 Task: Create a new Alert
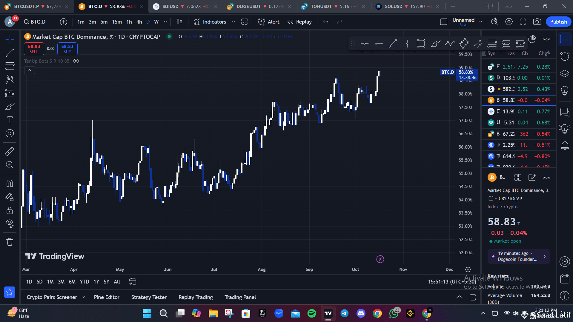269,22
